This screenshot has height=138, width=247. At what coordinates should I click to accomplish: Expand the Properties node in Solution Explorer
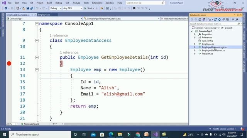coord(195,34)
